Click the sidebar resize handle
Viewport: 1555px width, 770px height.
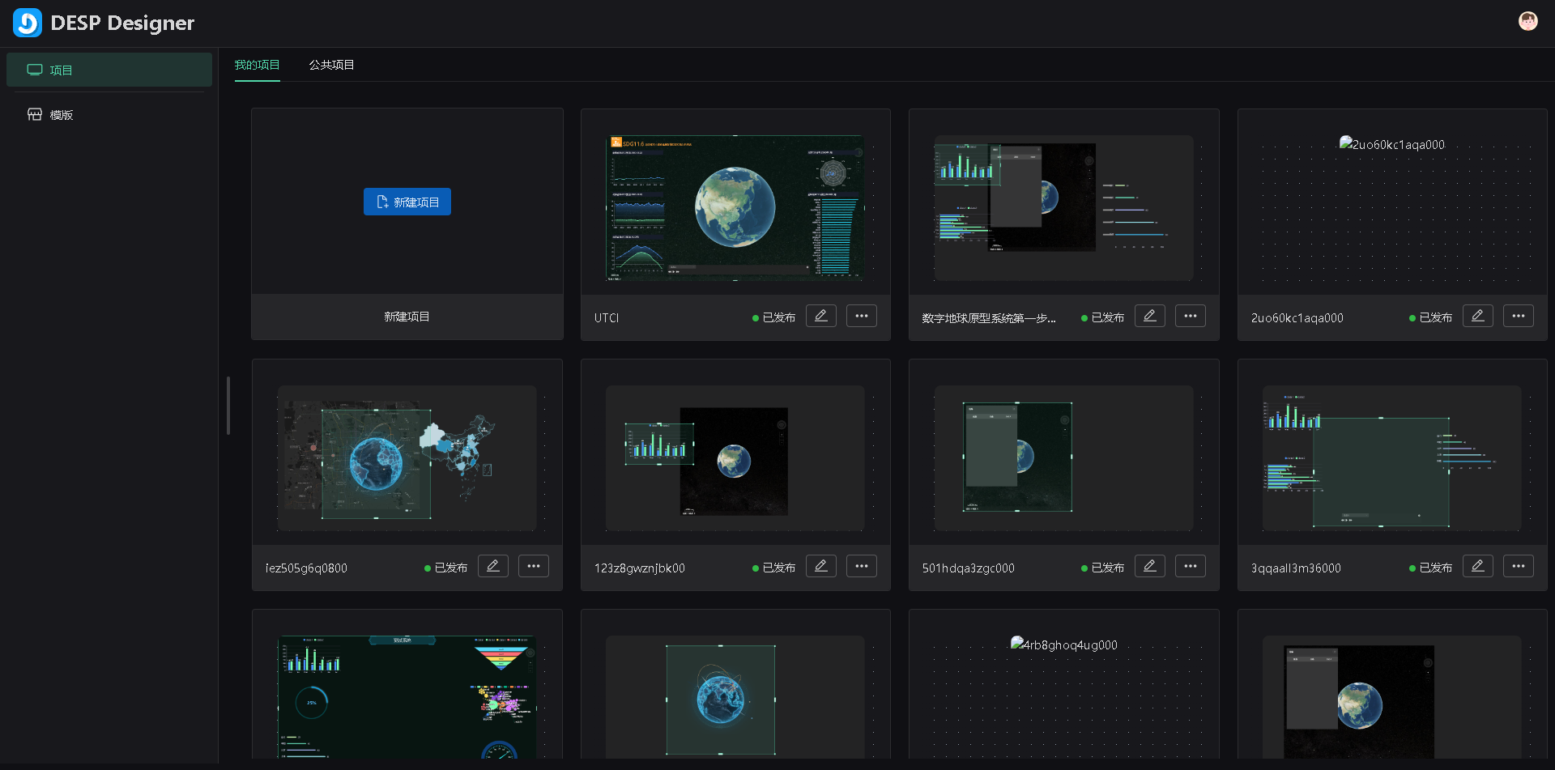coord(228,405)
